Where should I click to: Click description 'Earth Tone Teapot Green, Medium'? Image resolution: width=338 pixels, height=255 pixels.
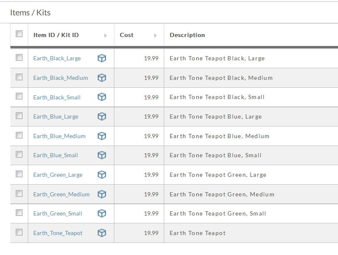(x=222, y=194)
